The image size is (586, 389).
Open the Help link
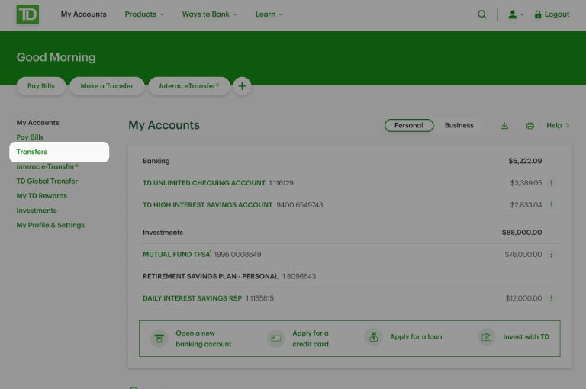point(558,126)
